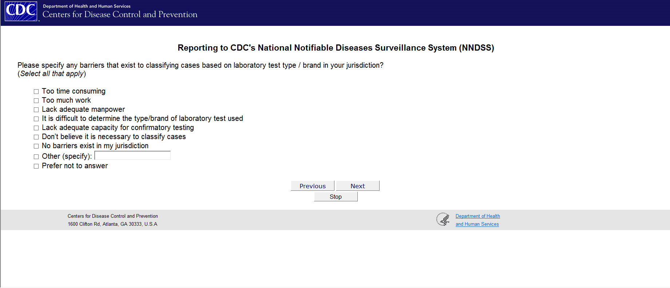
Task: Click 'Centers for Disease Control and Prevention' header text
Action: [120, 14]
